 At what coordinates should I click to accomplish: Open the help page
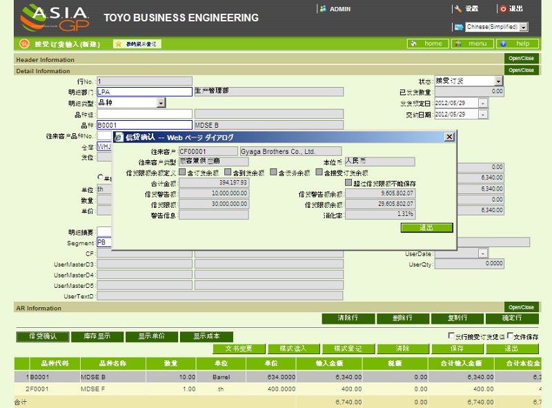[x=517, y=43]
